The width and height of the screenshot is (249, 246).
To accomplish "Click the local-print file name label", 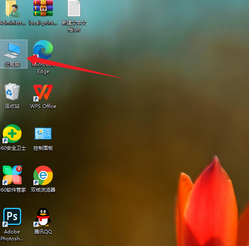I will (x=43, y=23).
